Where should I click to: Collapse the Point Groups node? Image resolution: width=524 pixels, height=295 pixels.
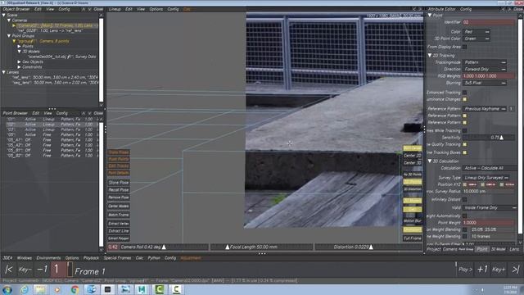[9, 36]
